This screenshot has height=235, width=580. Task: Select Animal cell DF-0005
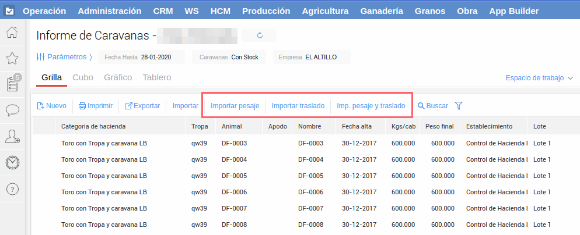tap(234, 176)
